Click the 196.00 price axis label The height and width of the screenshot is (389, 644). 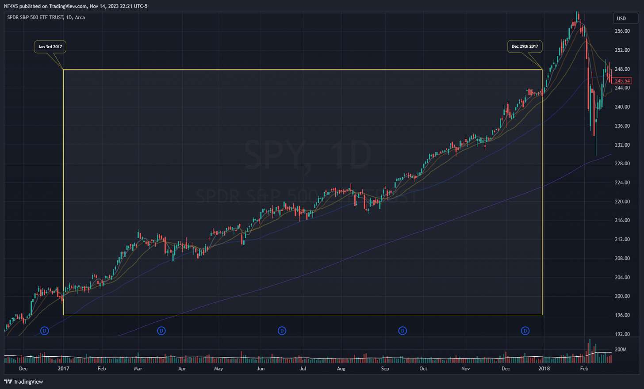click(x=622, y=315)
